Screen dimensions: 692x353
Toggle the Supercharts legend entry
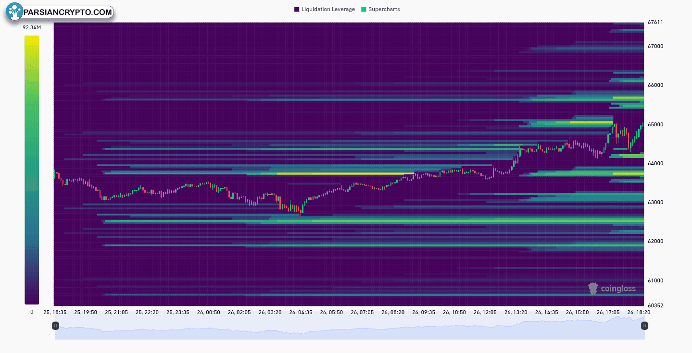tap(380, 9)
